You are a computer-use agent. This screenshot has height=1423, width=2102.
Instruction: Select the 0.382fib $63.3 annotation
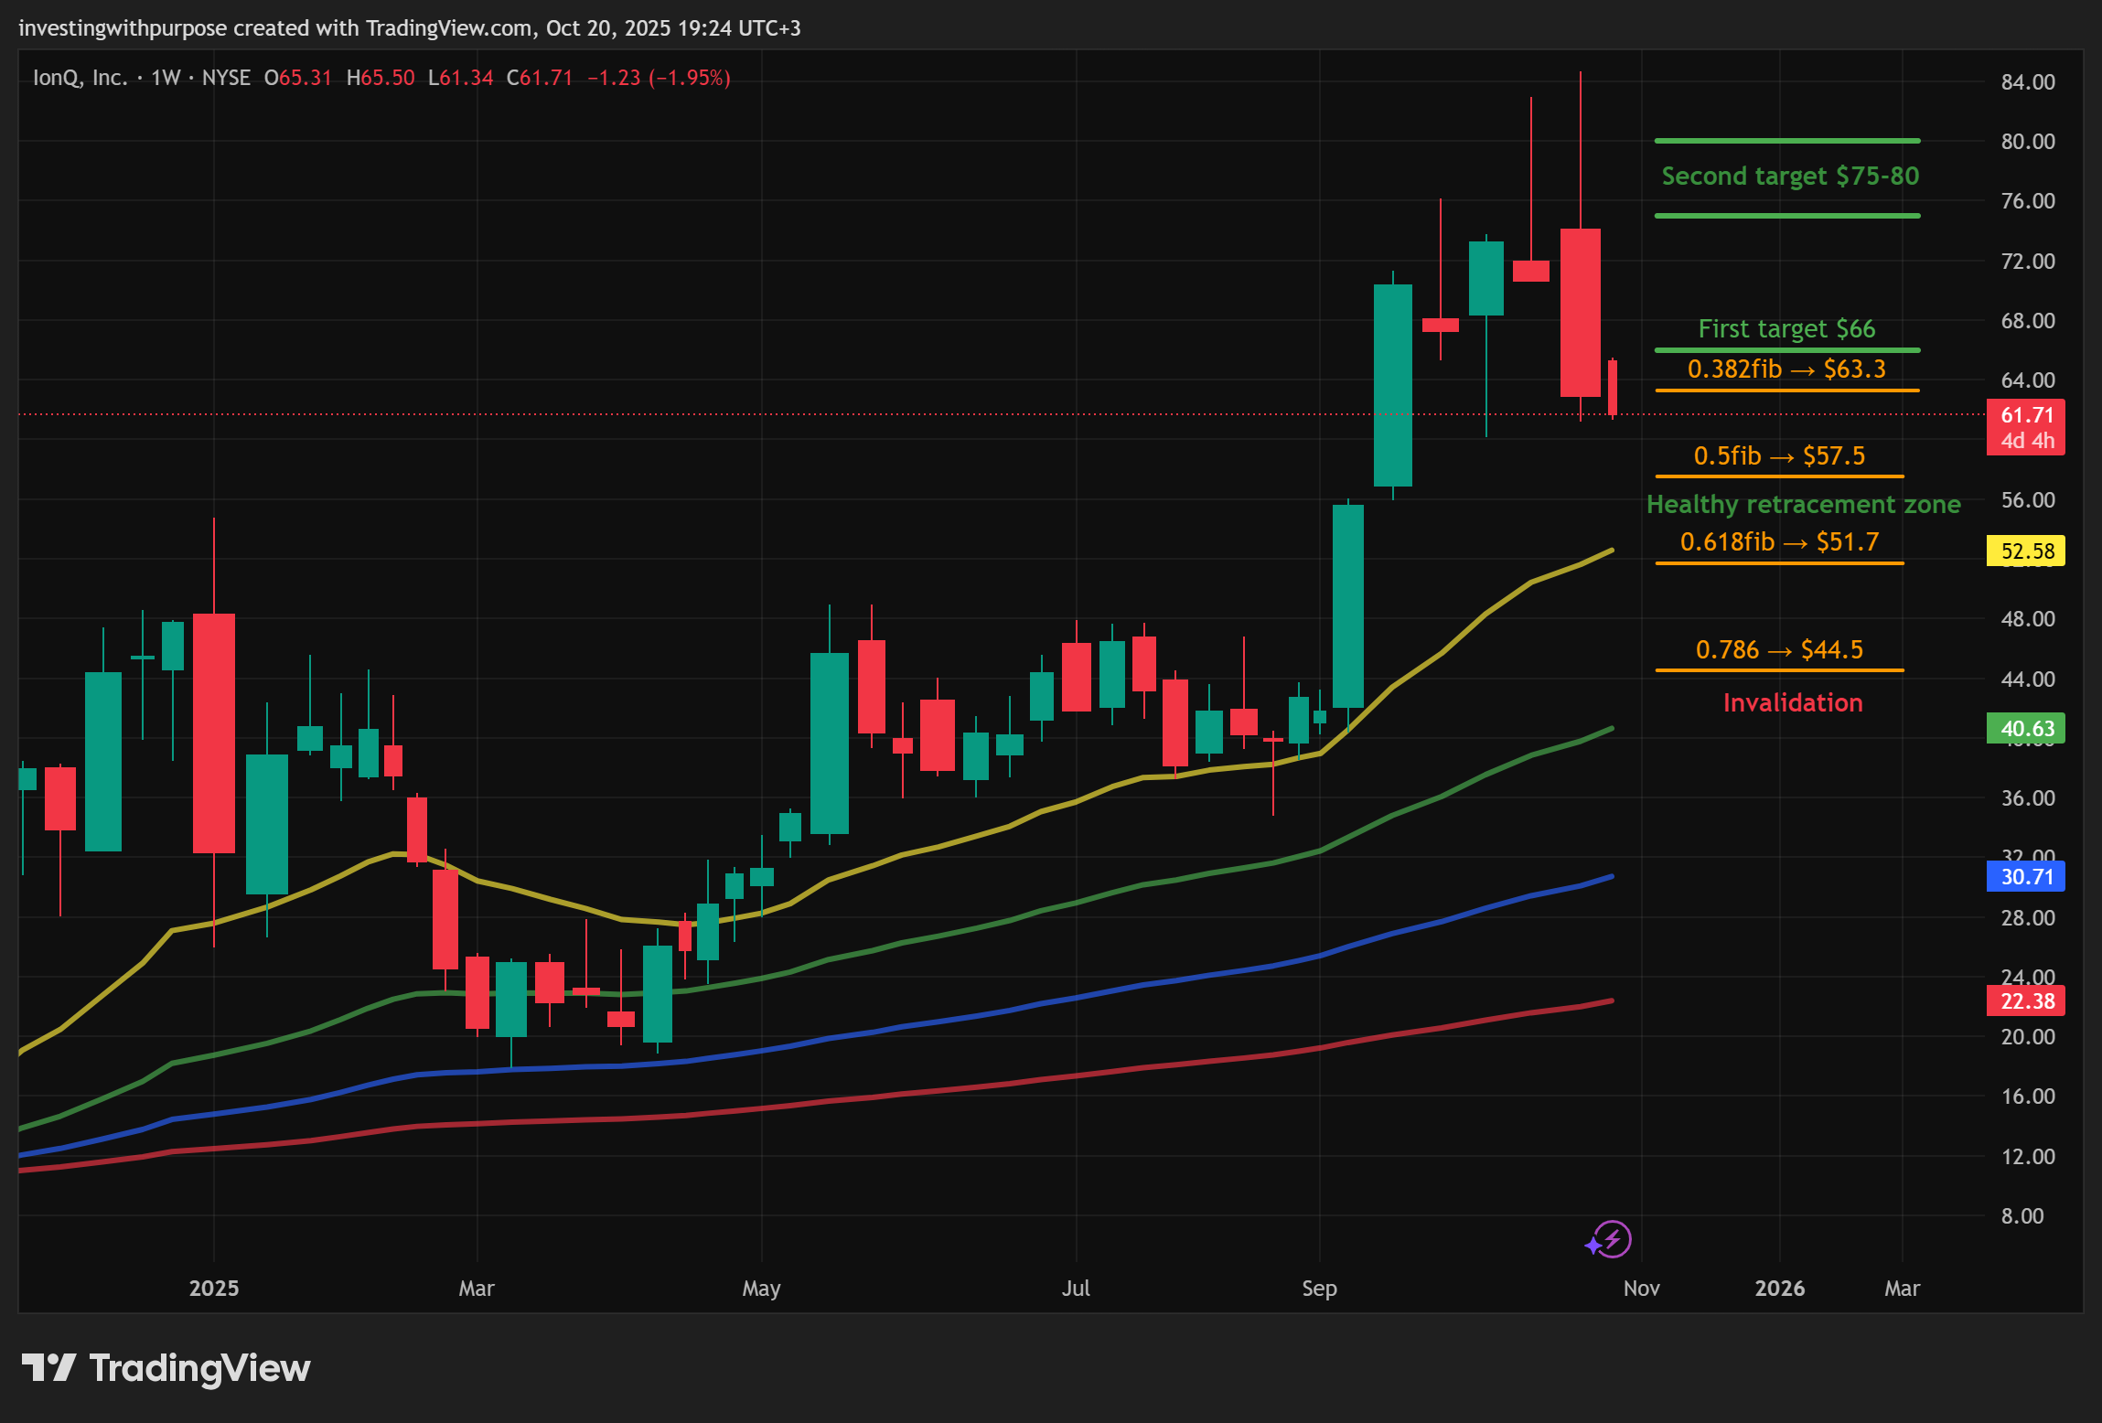tap(1786, 369)
